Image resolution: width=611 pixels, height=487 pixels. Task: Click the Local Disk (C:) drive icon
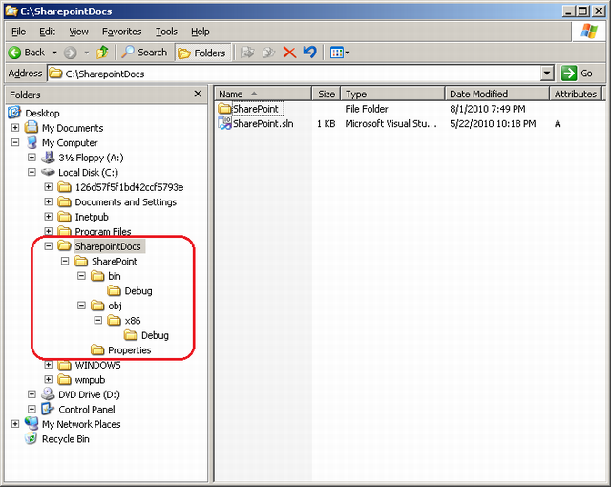tap(48, 172)
